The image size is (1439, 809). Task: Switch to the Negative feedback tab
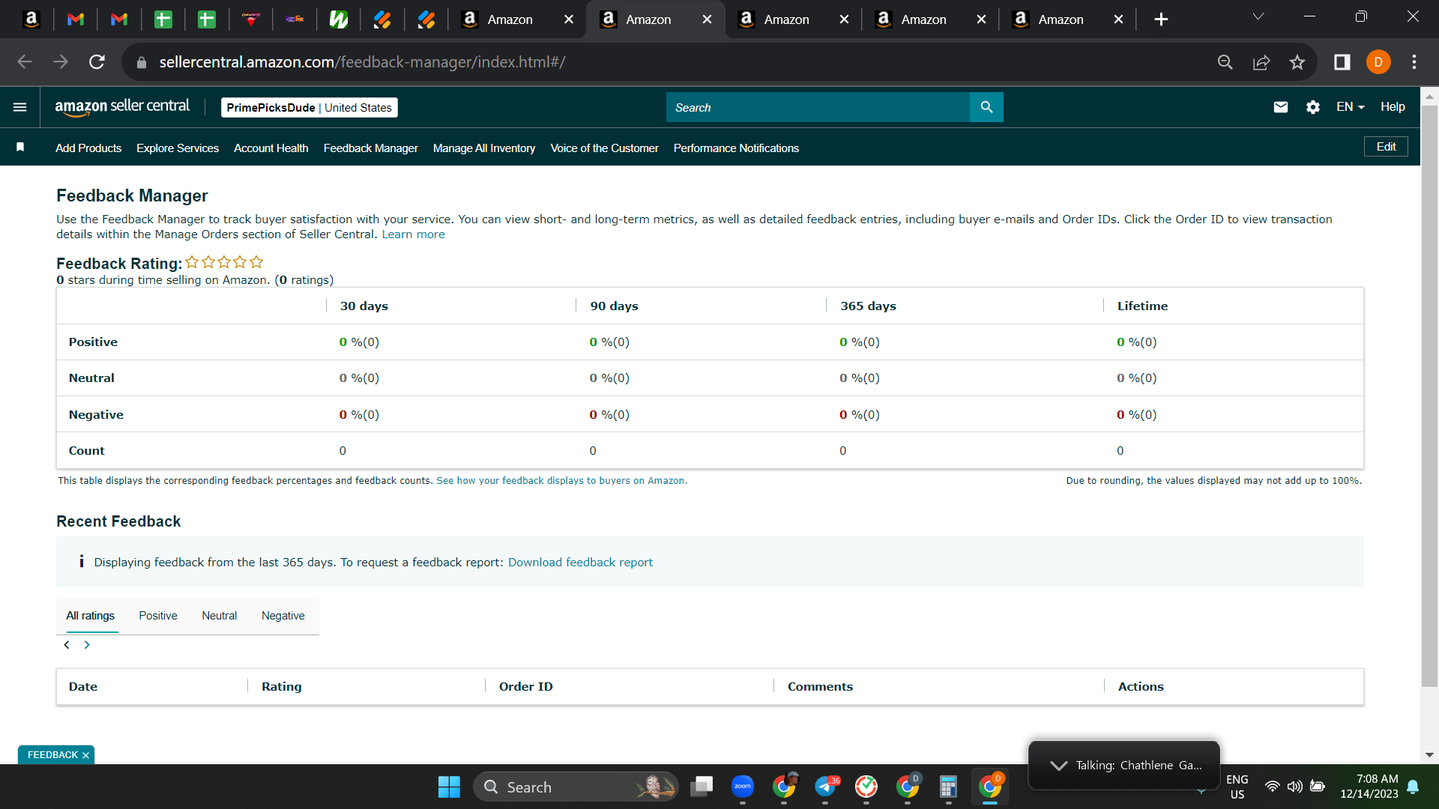[x=283, y=616]
